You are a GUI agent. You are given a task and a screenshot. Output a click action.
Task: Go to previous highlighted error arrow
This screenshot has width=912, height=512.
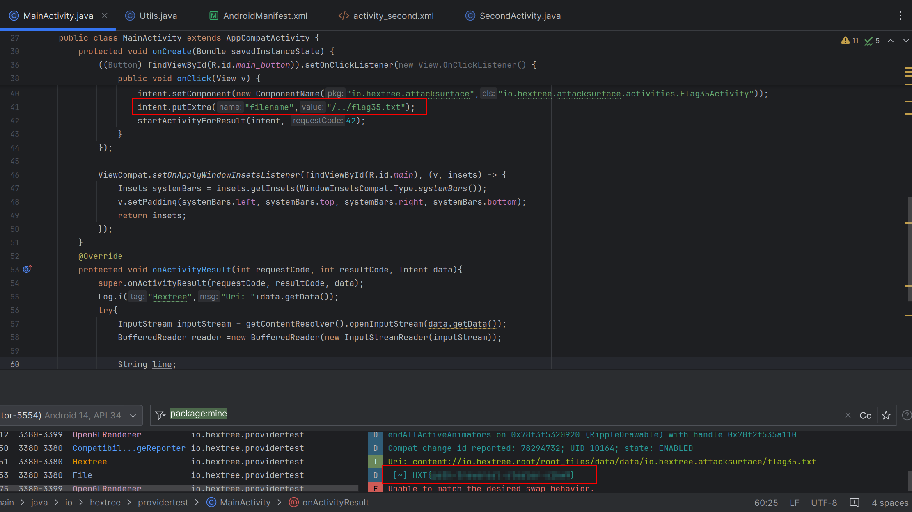pyautogui.click(x=891, y=40)
